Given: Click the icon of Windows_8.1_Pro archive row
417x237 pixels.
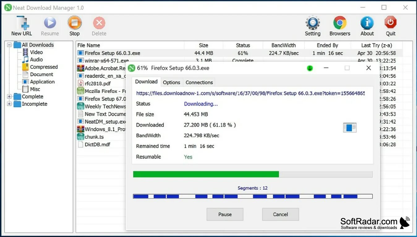Looking at the screenshot, I should 80,129.
